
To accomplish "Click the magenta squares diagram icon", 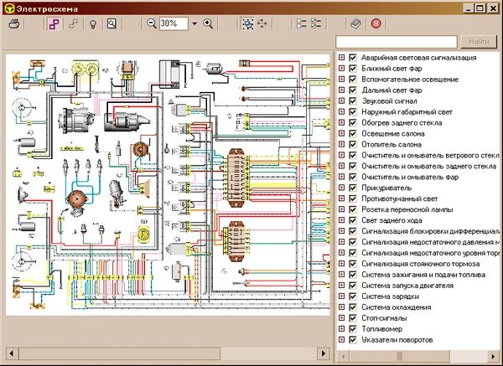I will tap(53, 23).
